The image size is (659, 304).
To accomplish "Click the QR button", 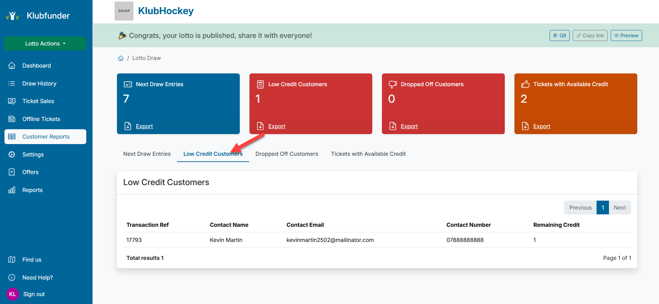I will click(x=559, y=36).
